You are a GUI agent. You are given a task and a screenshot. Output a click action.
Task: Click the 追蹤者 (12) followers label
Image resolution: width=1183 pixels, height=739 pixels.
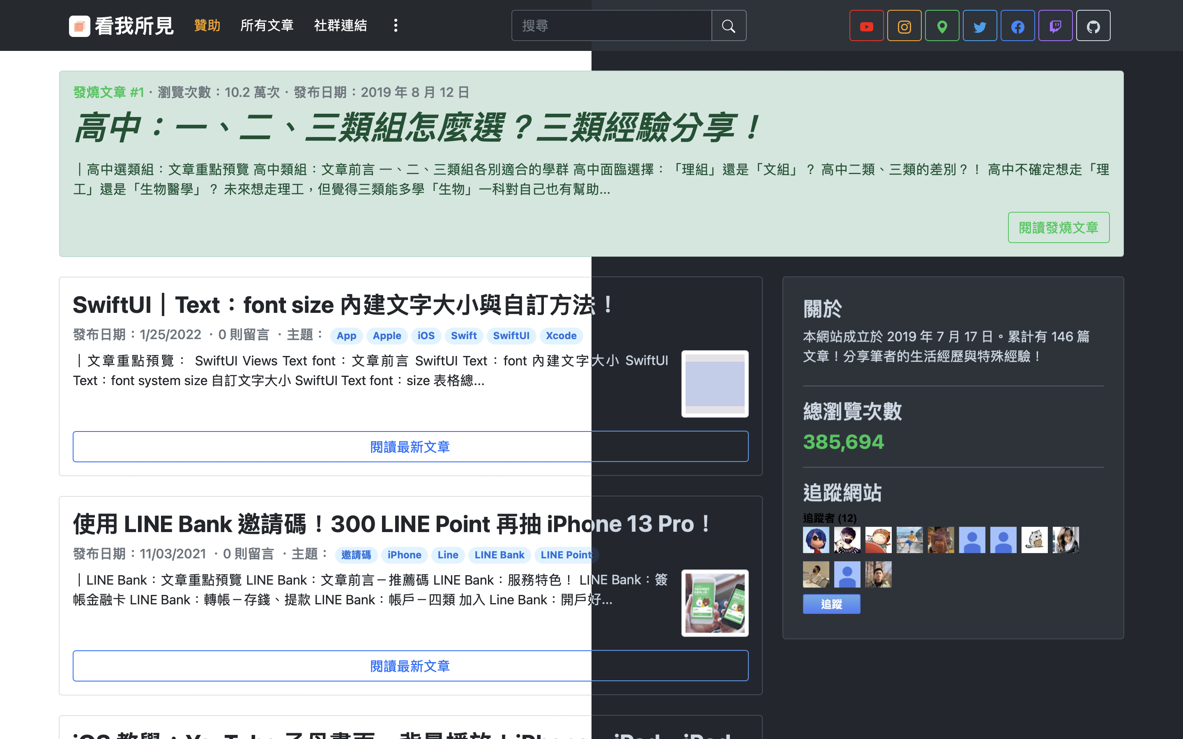click(830, 518)
